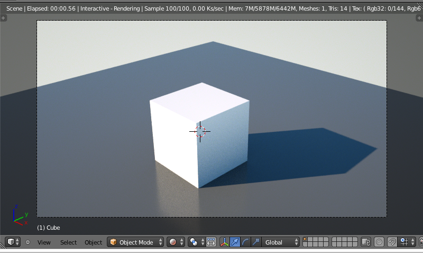Viewport: 423px width, 253px height.
Task: Click the "Scene" label in status line
Action: click(x=14, y=8)
